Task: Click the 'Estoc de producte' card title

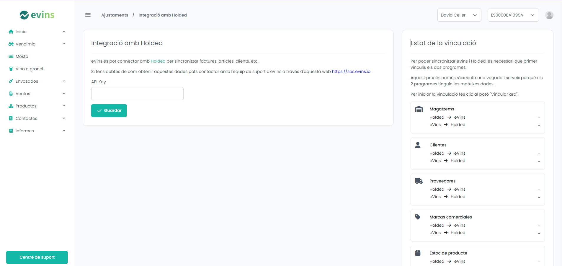Action: tap(448, 253)
